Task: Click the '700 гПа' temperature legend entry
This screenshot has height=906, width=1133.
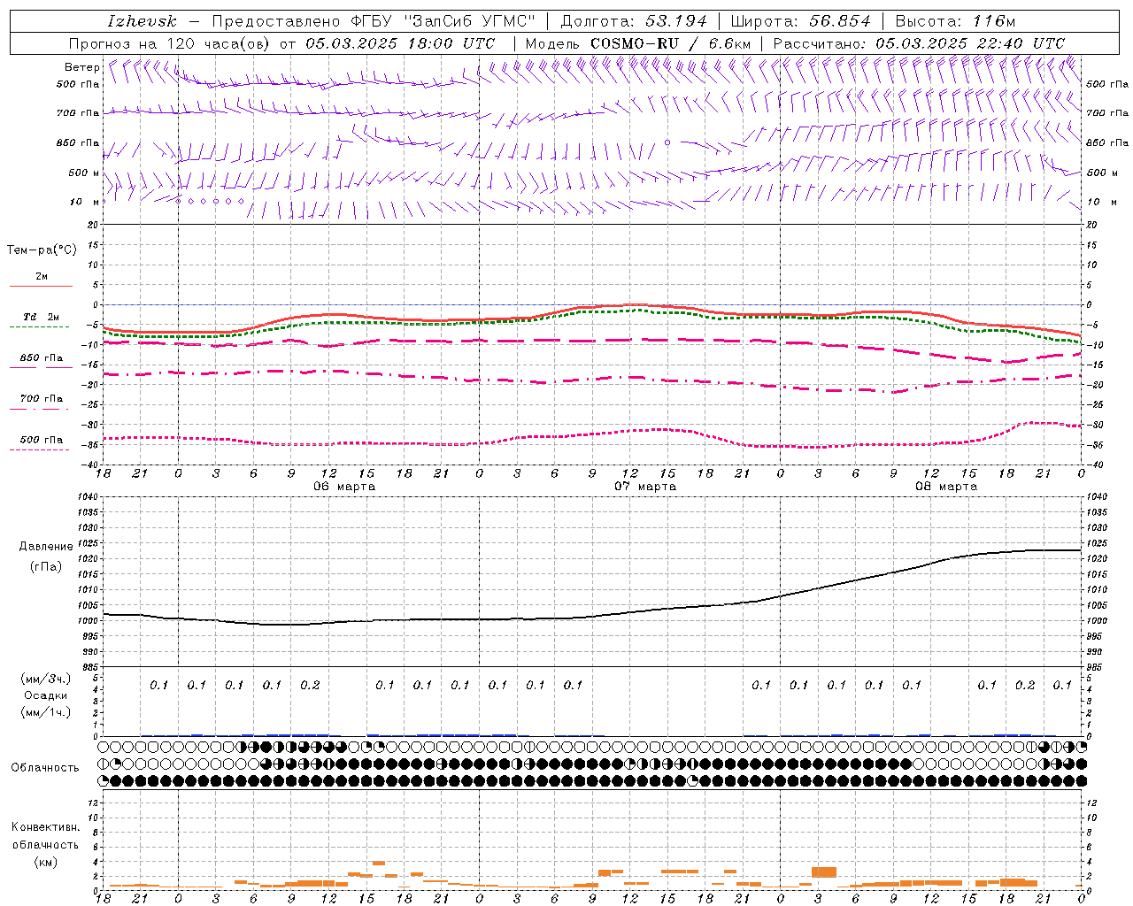Action: pos(41,399)
